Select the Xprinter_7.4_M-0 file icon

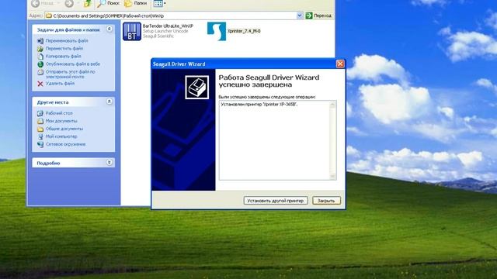[x=217, y=31]
